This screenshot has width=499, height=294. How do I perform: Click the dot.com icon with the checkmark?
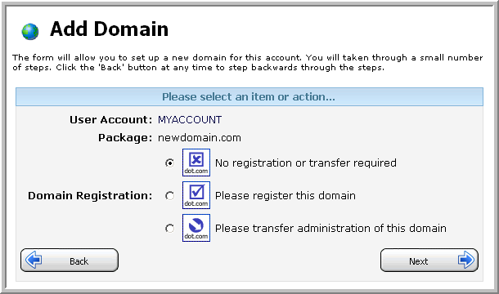(x=196, y=195)
